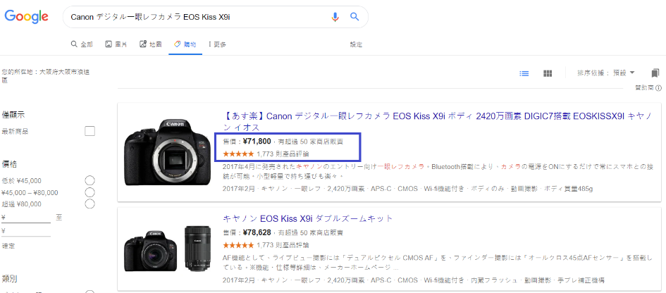Open saved items bookmark icon
The width and height of the screenshot is (666, 293).
[655, 73]
